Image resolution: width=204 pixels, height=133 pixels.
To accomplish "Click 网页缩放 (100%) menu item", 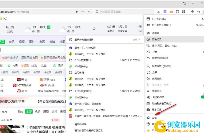I will pos(174,66).
